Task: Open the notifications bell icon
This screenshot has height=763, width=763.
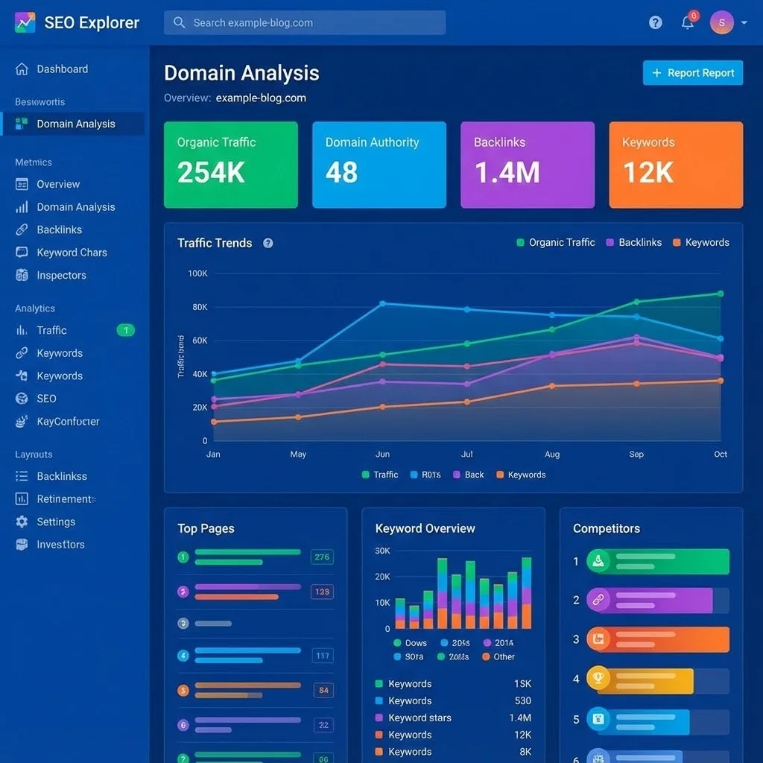Action: point(687,22)
